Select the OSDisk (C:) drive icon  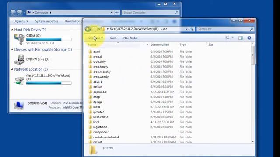pos(19,39)
